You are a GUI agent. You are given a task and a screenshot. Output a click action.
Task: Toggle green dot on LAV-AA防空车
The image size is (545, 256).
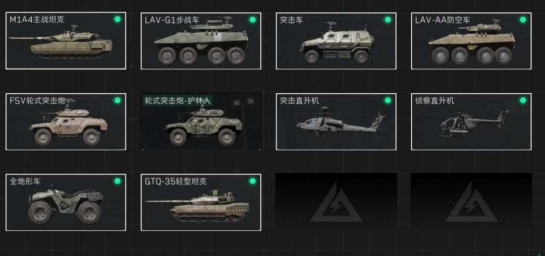[523, 20]
